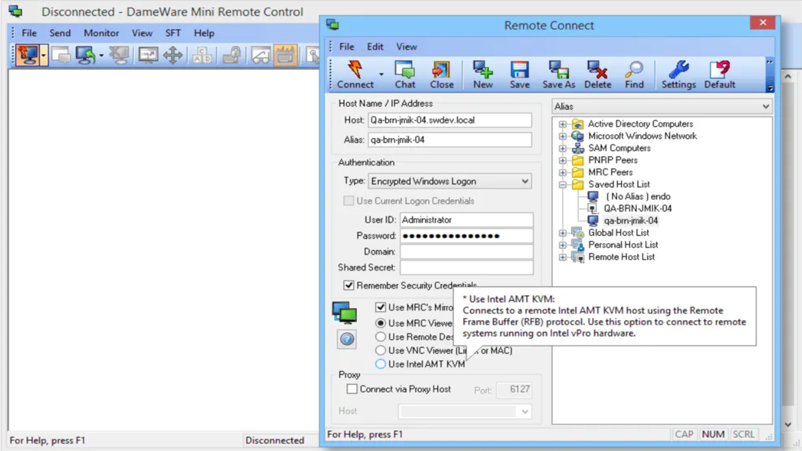Open the authentication Type dropdown
Screen dimensions: 802x451
(525, 181)
